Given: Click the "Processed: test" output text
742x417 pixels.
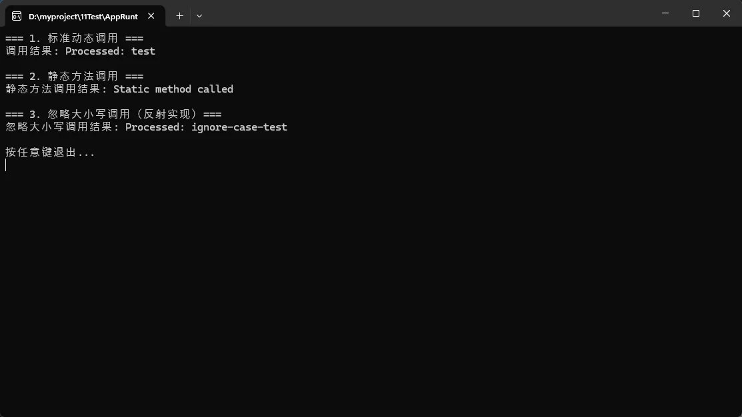Looking at the screenshot, I should tap(110, 51).
